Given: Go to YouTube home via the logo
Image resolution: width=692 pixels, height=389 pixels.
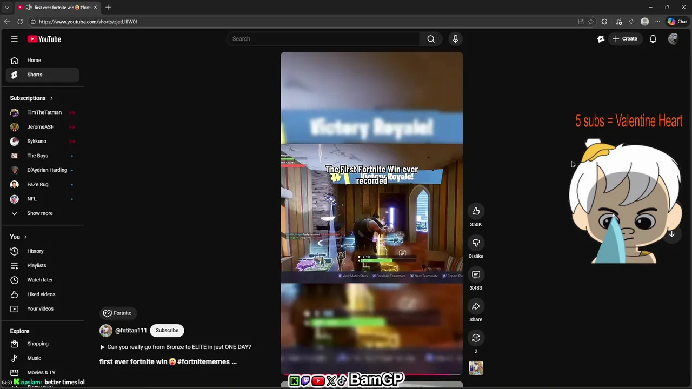Looking at the screenshot, I should coord(44,39).
